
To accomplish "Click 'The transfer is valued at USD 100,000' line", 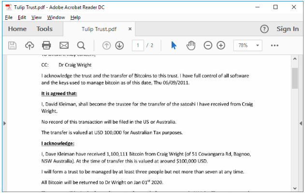I will [x=112, y=133].
